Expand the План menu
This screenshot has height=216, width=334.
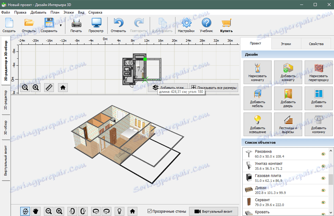[x=55, y=13]
